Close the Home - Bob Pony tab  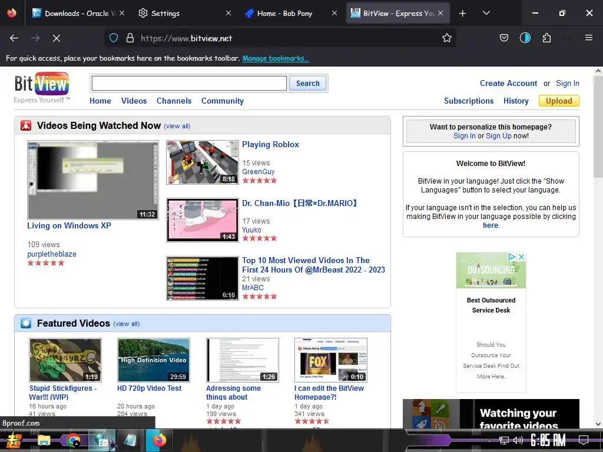tap(334, 13)
